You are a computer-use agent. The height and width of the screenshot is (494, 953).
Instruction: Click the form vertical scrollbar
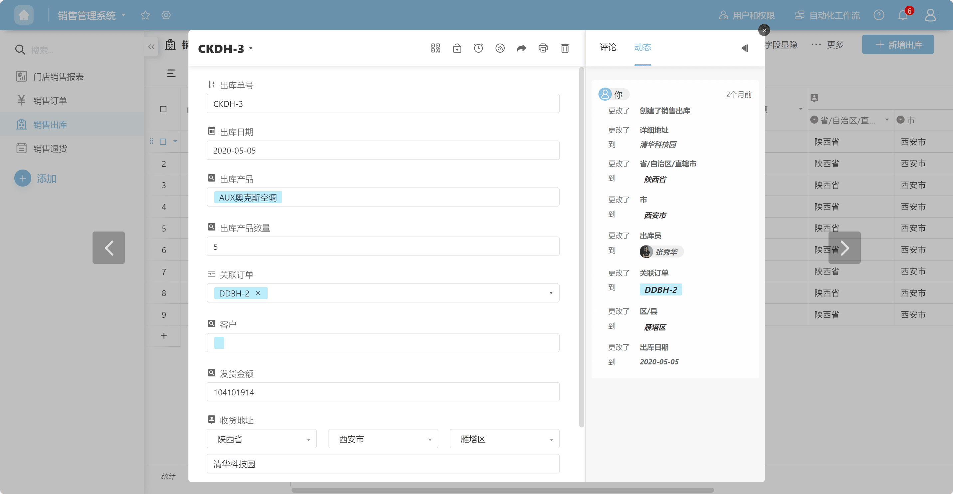pos(581,247)
